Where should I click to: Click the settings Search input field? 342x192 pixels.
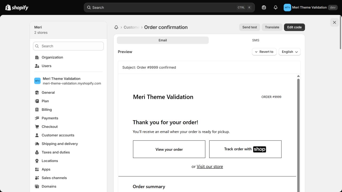68,46
